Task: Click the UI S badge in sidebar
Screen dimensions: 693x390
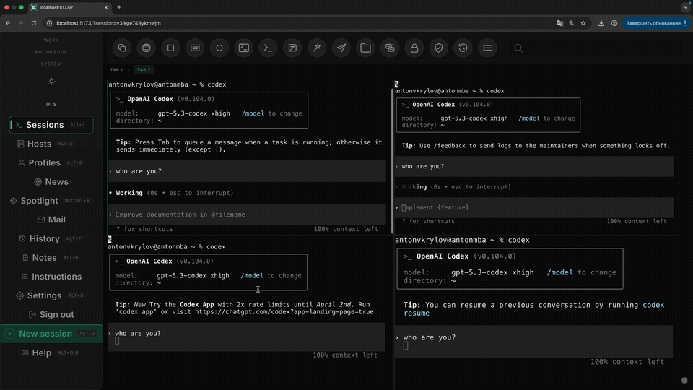Action: [x=51, y=104]
